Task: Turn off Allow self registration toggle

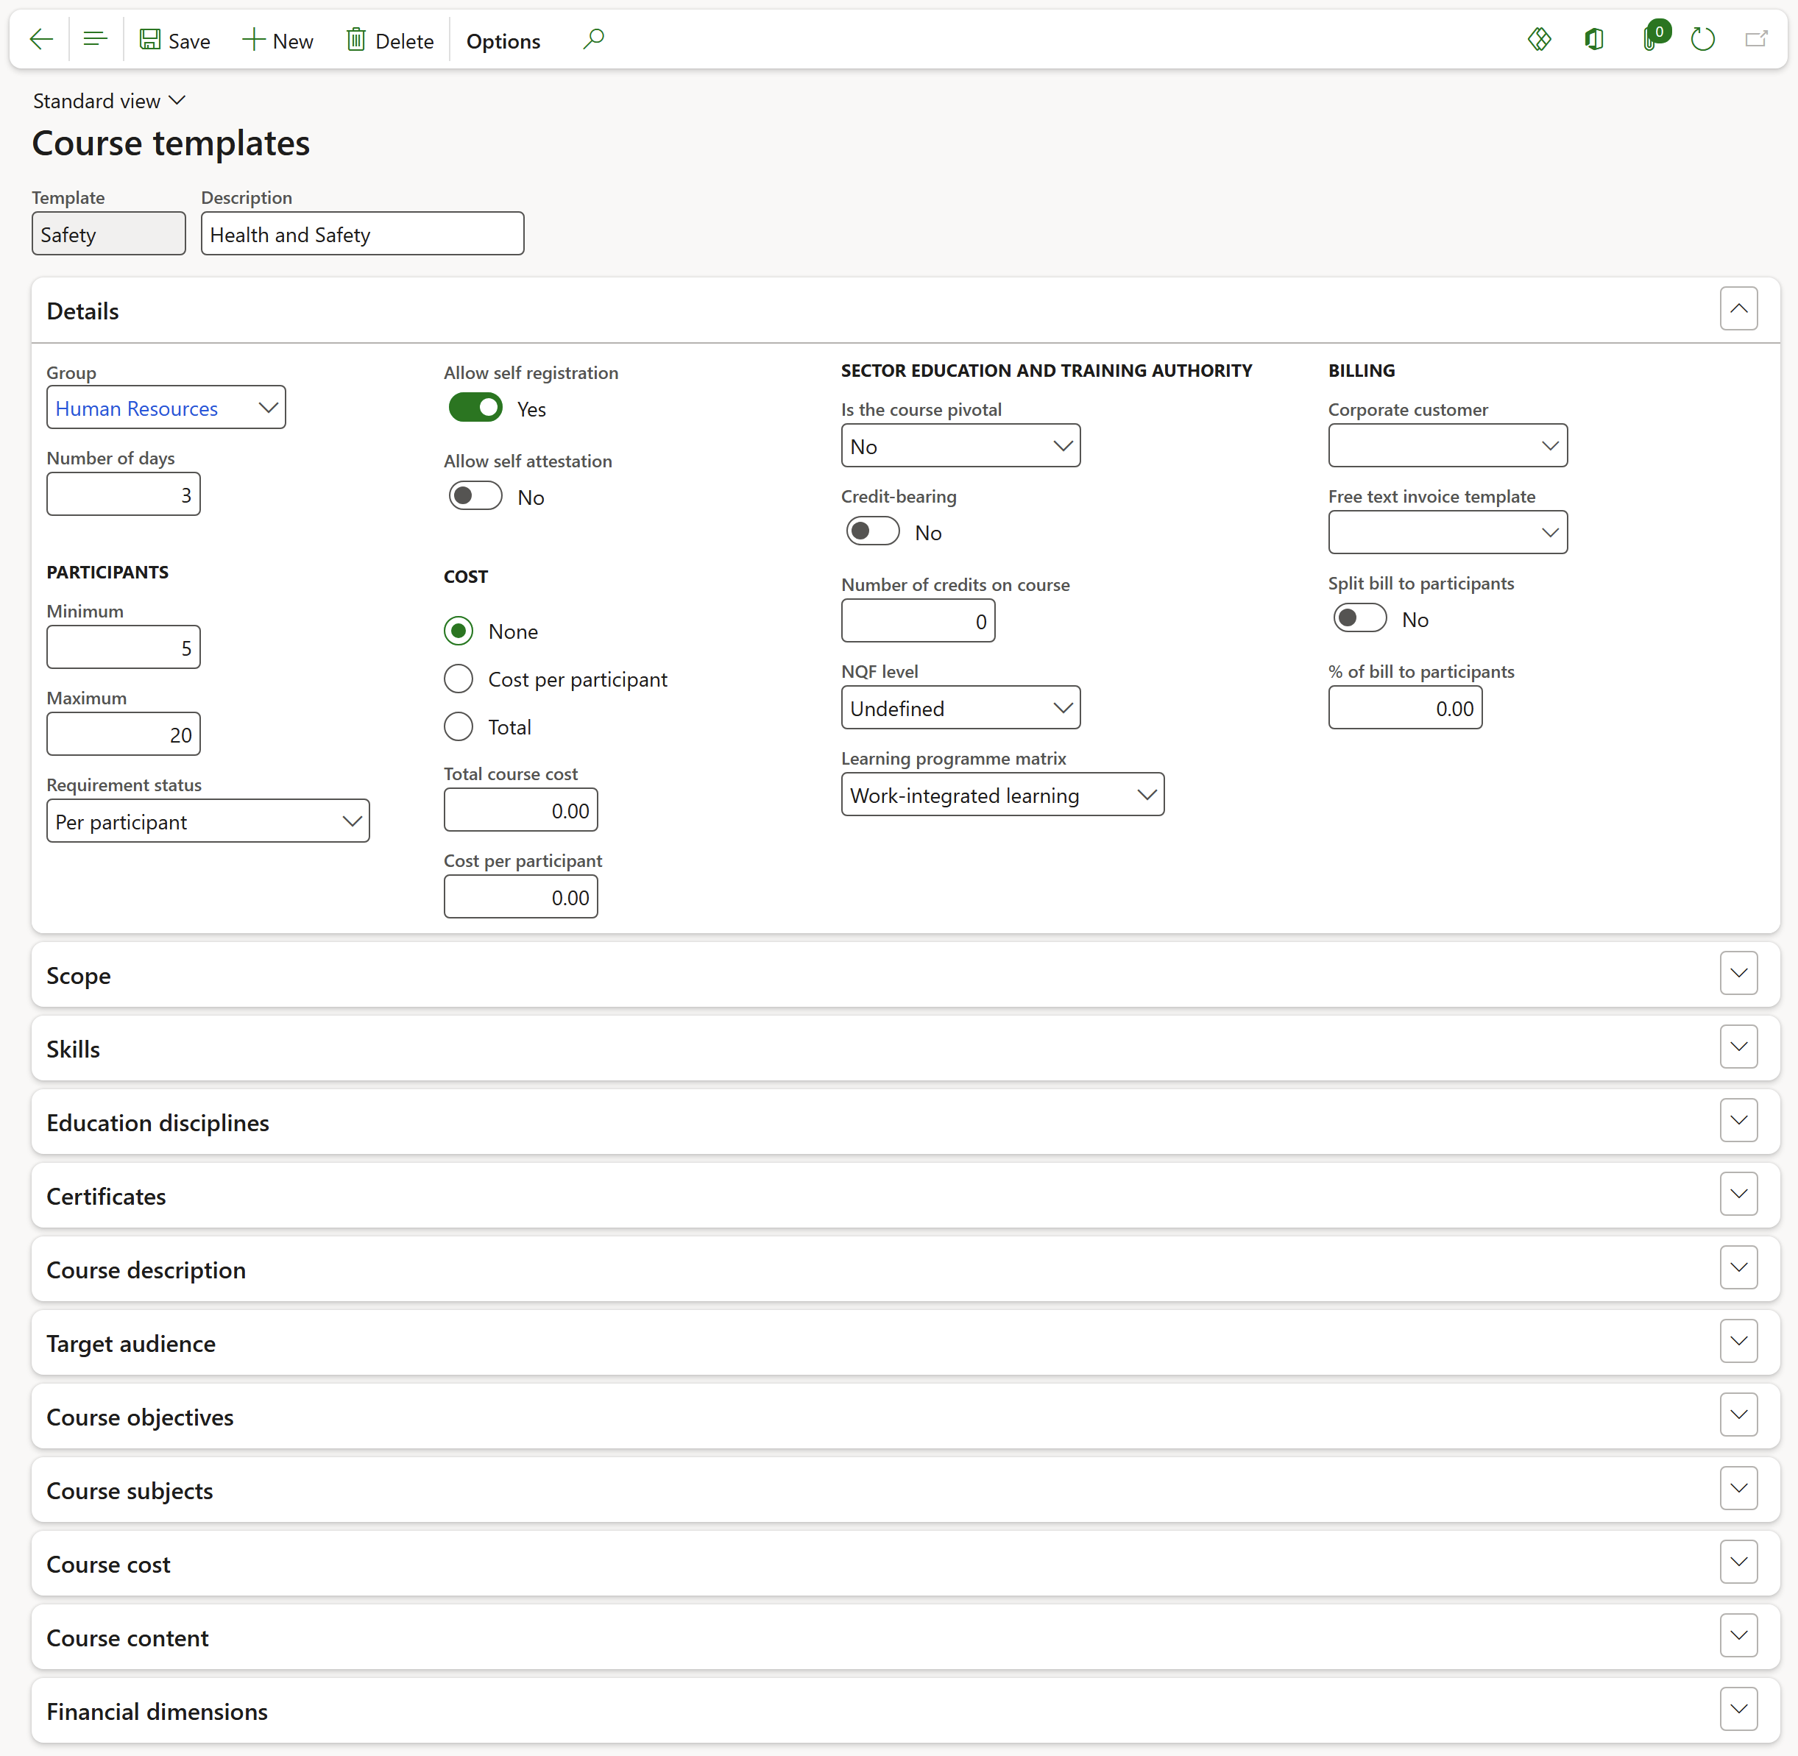Action: [475, 408]
